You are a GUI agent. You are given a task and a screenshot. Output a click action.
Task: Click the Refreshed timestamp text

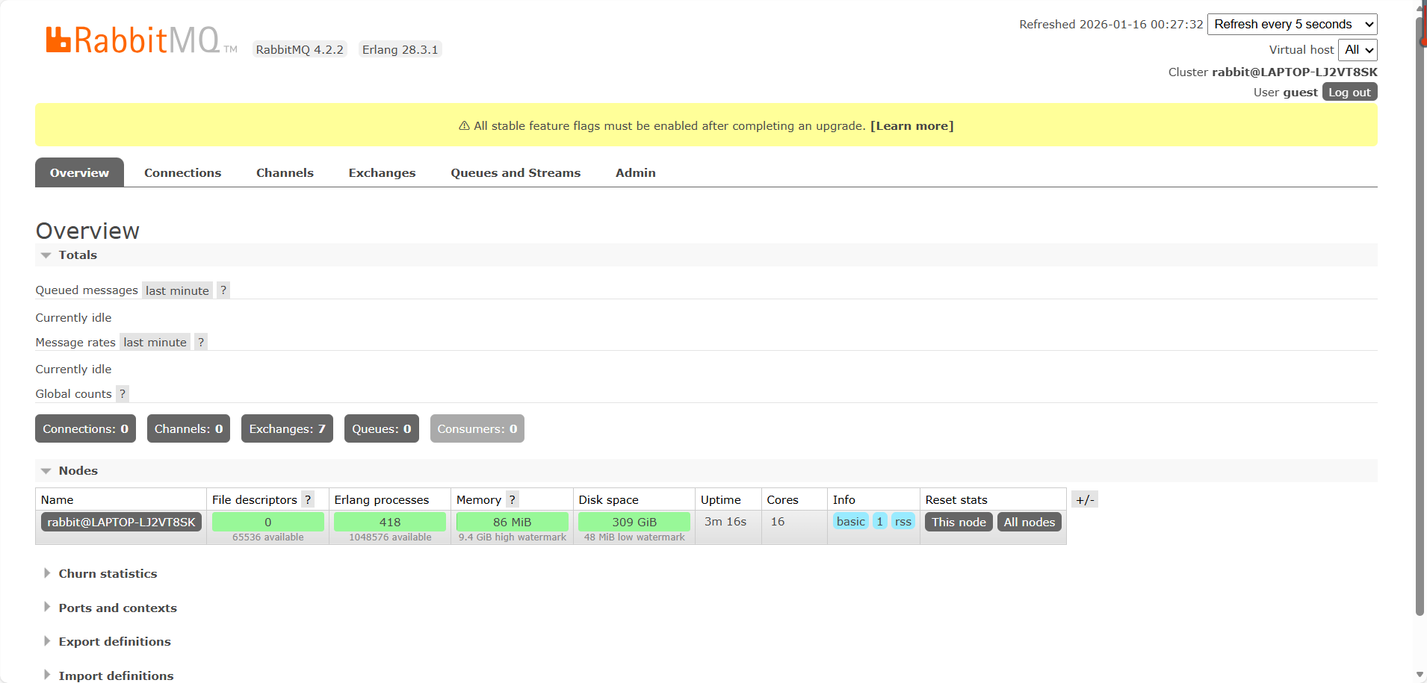coord(1111,24)
